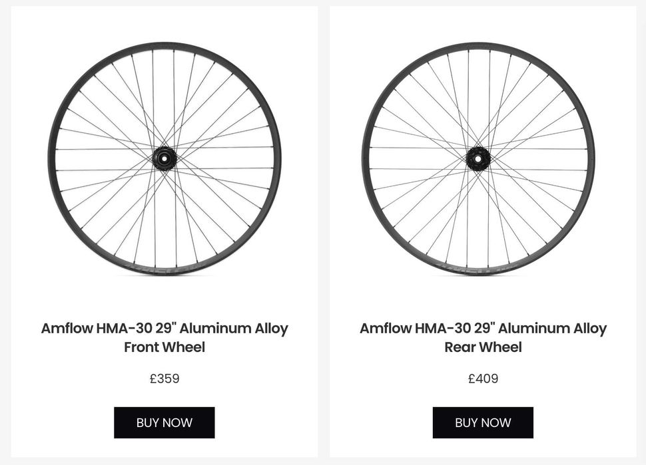646x465 pixels.
Task: Click the £359 price label
Action: coord(164,379)
